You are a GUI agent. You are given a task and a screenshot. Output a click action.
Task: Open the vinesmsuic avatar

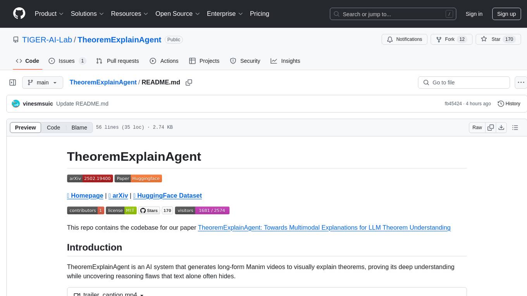point(16,103)
